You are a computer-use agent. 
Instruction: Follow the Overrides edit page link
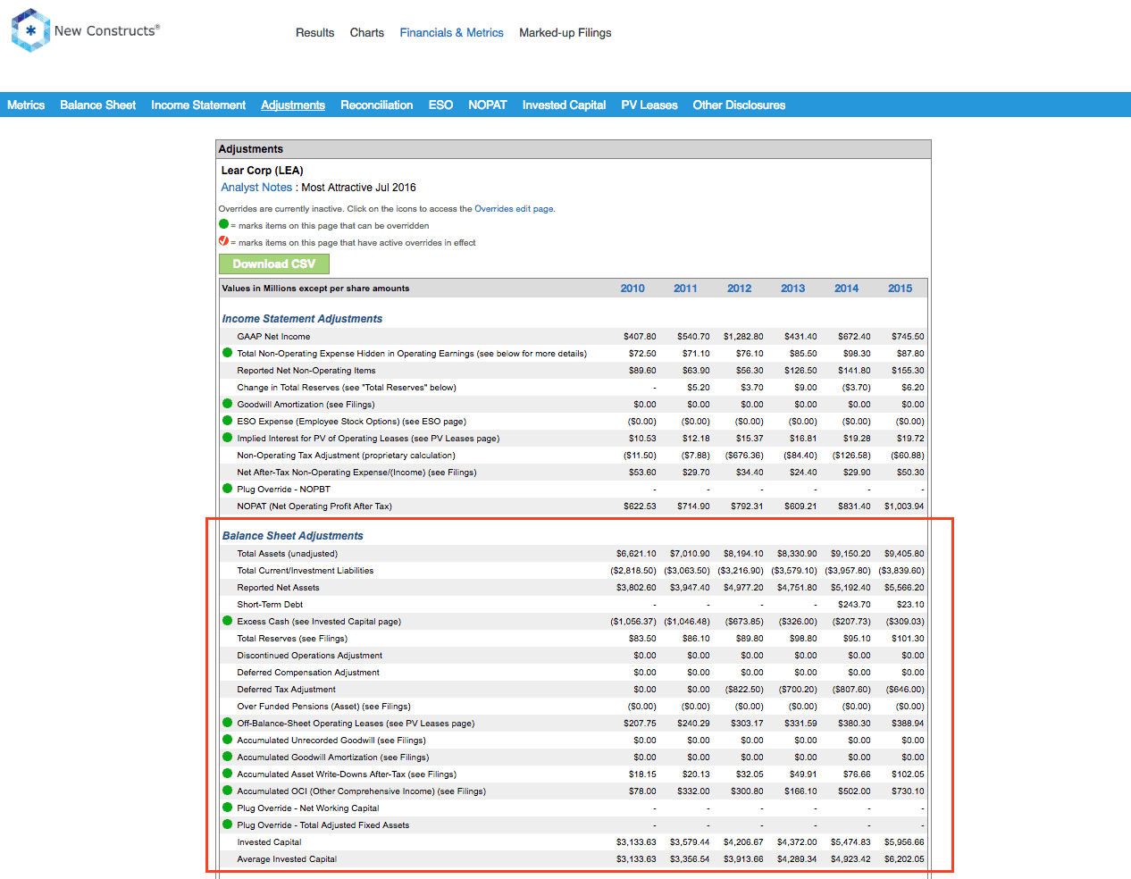tap(514, 209)
